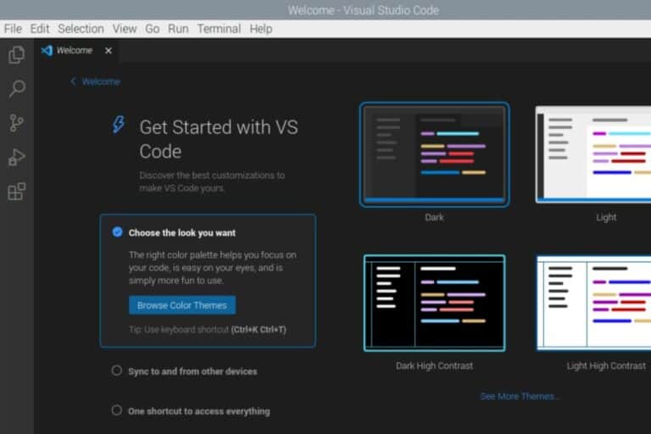Open the Go menu
This screenshot has width=651, height=434.
[x=153, y=29]
